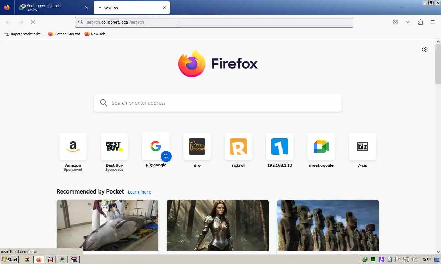The width and height of the screenshot is (441, 264).
Task: Close the New Tab tab
Action: [164, 8]
